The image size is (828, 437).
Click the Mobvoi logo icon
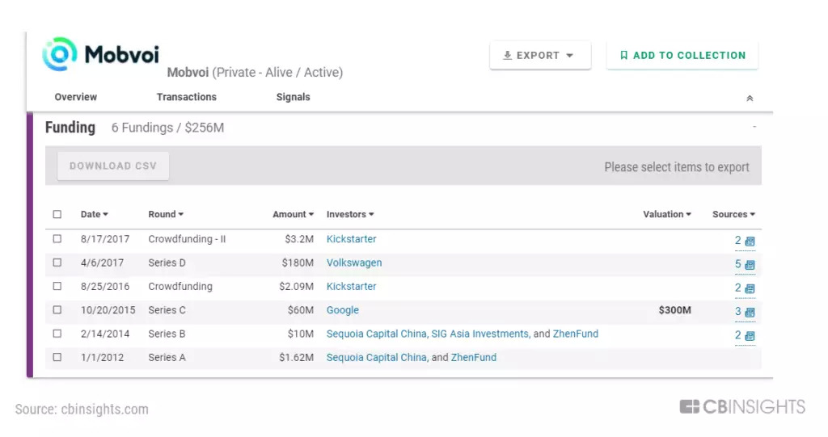[x=60, y=54]
